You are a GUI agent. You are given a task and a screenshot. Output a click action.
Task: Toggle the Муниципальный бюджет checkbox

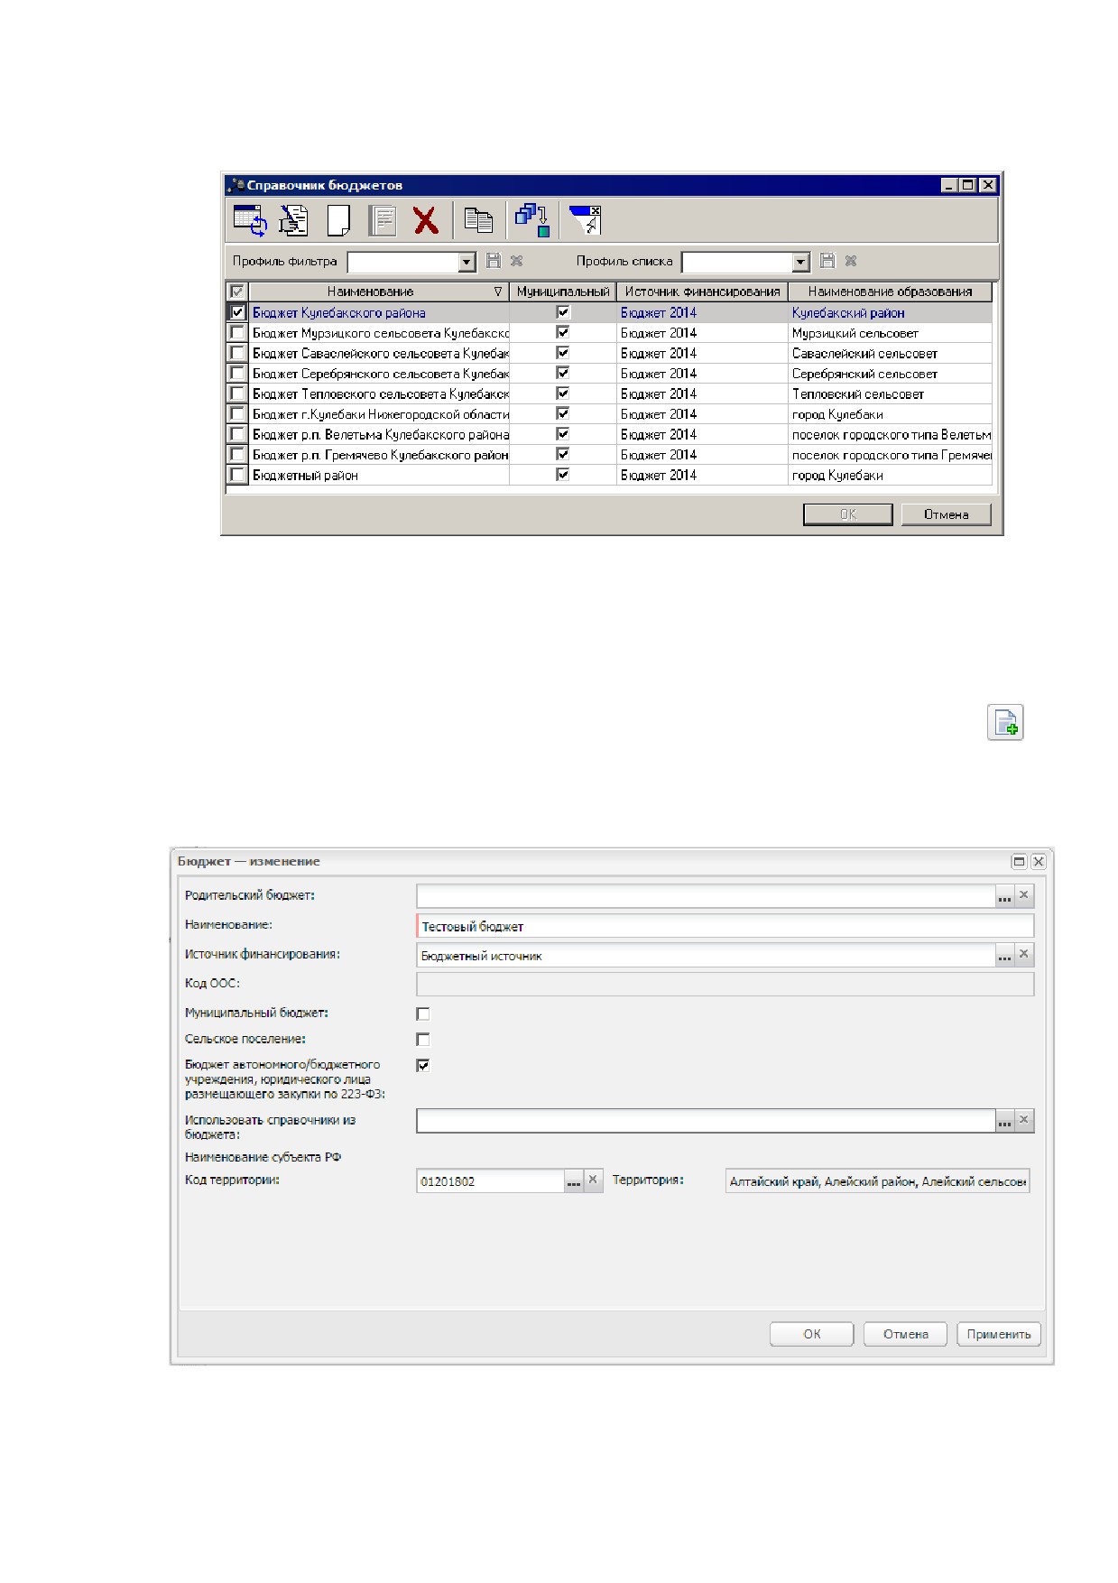(x=423, y=1014)
